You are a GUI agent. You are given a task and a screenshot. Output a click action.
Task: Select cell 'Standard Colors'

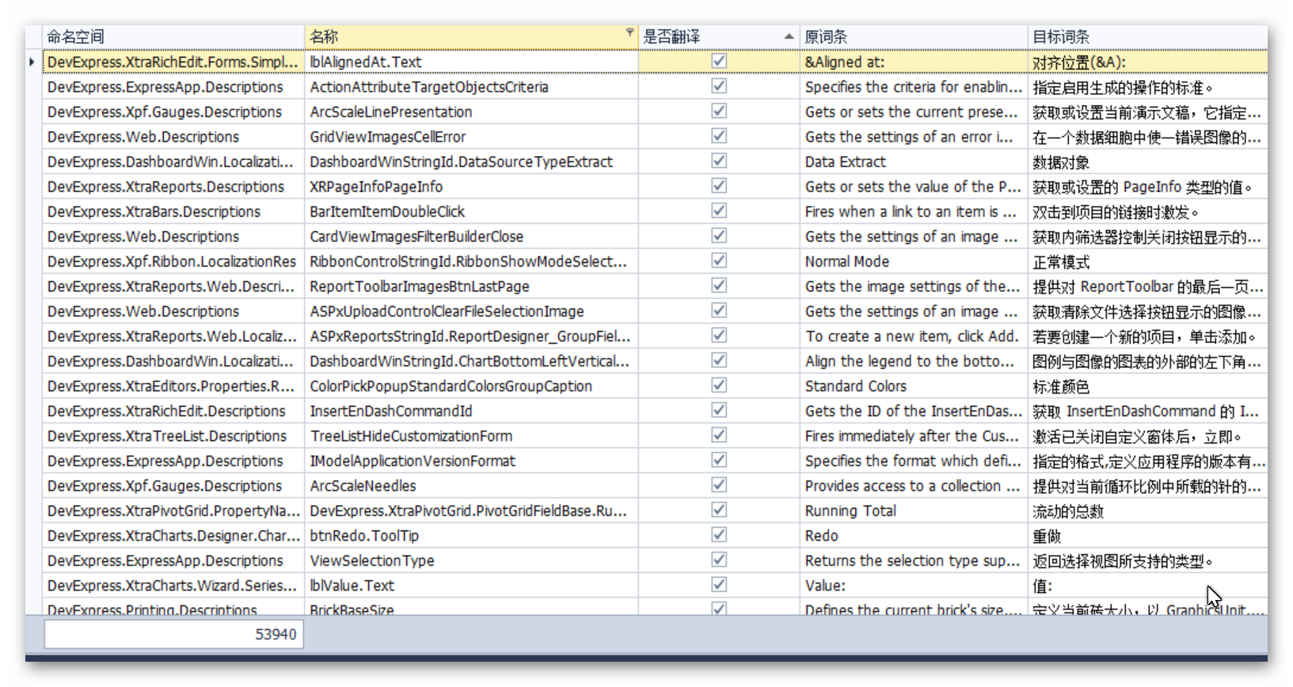[x=914, y=386]
